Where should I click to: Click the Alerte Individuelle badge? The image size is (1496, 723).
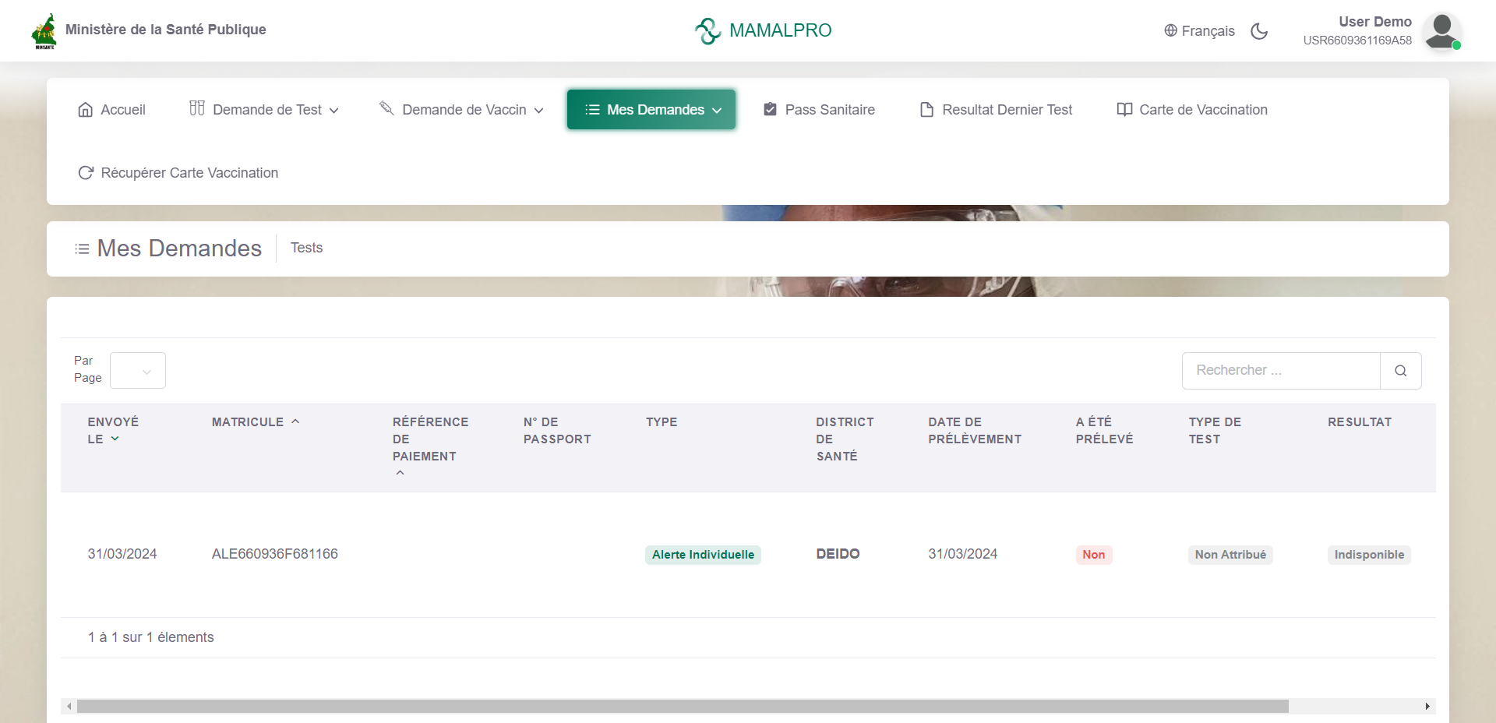click(x=703, y=555)
